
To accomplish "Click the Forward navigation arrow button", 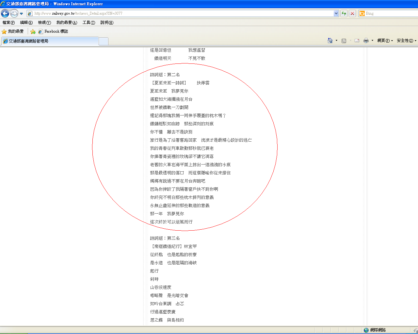I will tap(14, 13).
